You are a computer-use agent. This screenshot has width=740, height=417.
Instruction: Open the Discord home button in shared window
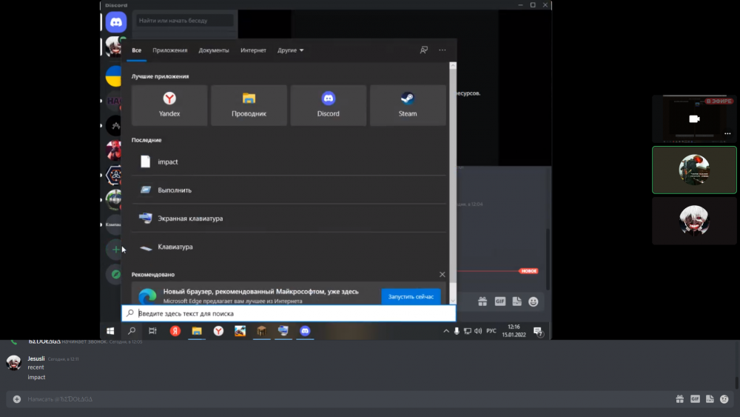point(115,22)
